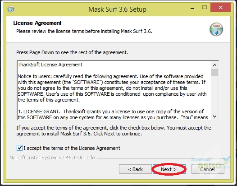Close the setup window with red X
237x186 pixels.
[220, 7]
